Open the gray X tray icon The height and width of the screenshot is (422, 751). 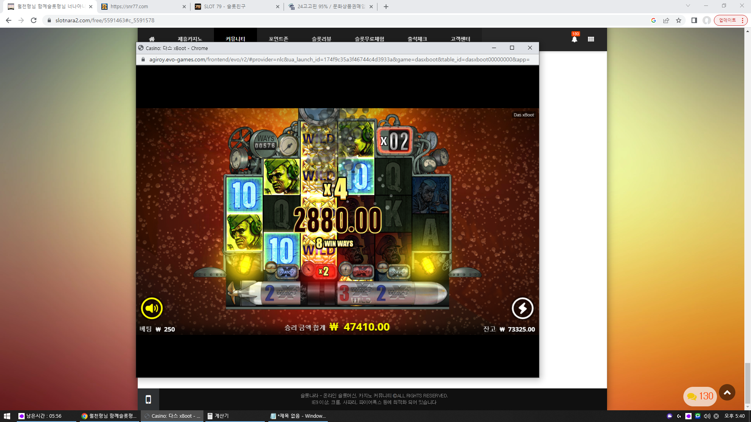point(717,416)
